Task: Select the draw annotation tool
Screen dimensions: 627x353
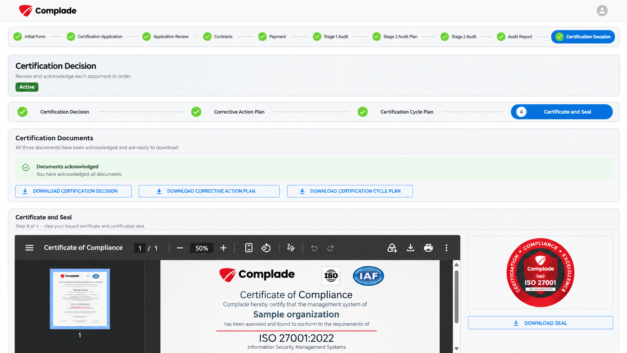Action: coord(291,248)
